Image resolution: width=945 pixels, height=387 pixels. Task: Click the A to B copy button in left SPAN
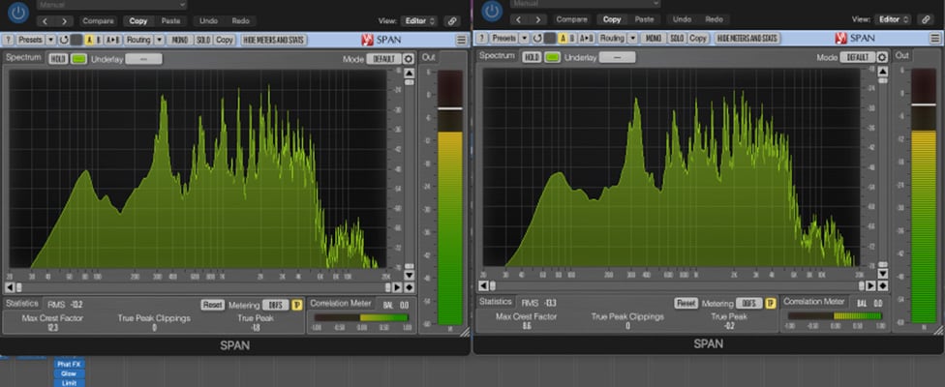[112, 40]
